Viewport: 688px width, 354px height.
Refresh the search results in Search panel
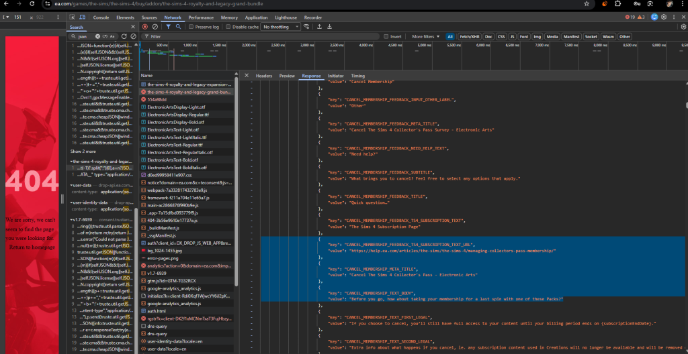(124, 36)
